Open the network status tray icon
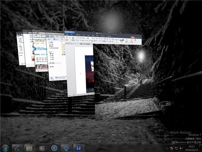The width and height of the screenshot is (202, 152). (x=177, y=148)
